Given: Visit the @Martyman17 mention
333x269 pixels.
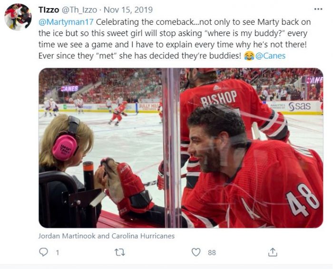Looking at the screenshot, I should [x=66, y=22].
